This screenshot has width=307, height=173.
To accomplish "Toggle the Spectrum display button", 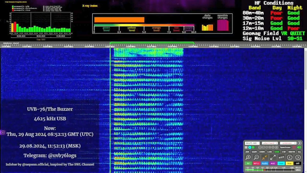I will [285, 147].
